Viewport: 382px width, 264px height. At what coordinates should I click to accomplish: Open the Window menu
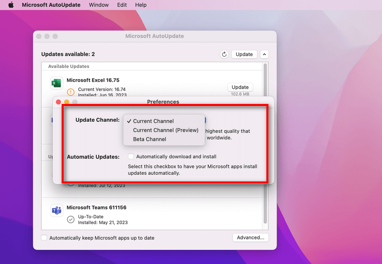pos(98,5)
